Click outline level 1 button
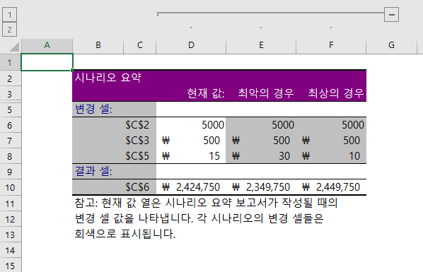Image resolution: width=423 pixels, height=272 pixels. [9, 15]
